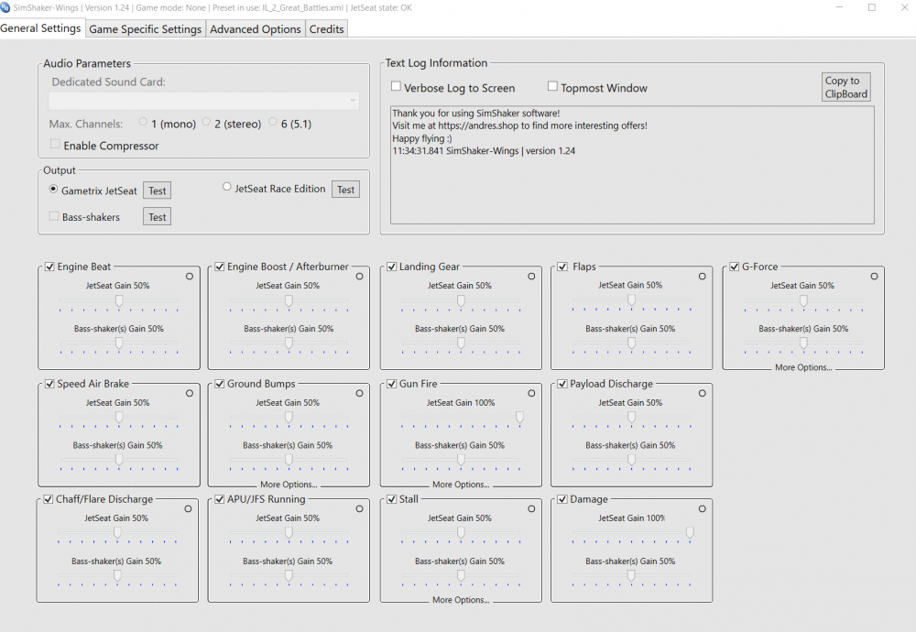
Task: Click the Stall circle indicator
Action: tap(531, 508)
